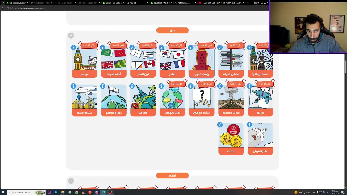Open info icon for عالم الطيران card
Image resolution: width=347 pixels, height=195 pixels.
pyautogui.click(x=249, y=125)
